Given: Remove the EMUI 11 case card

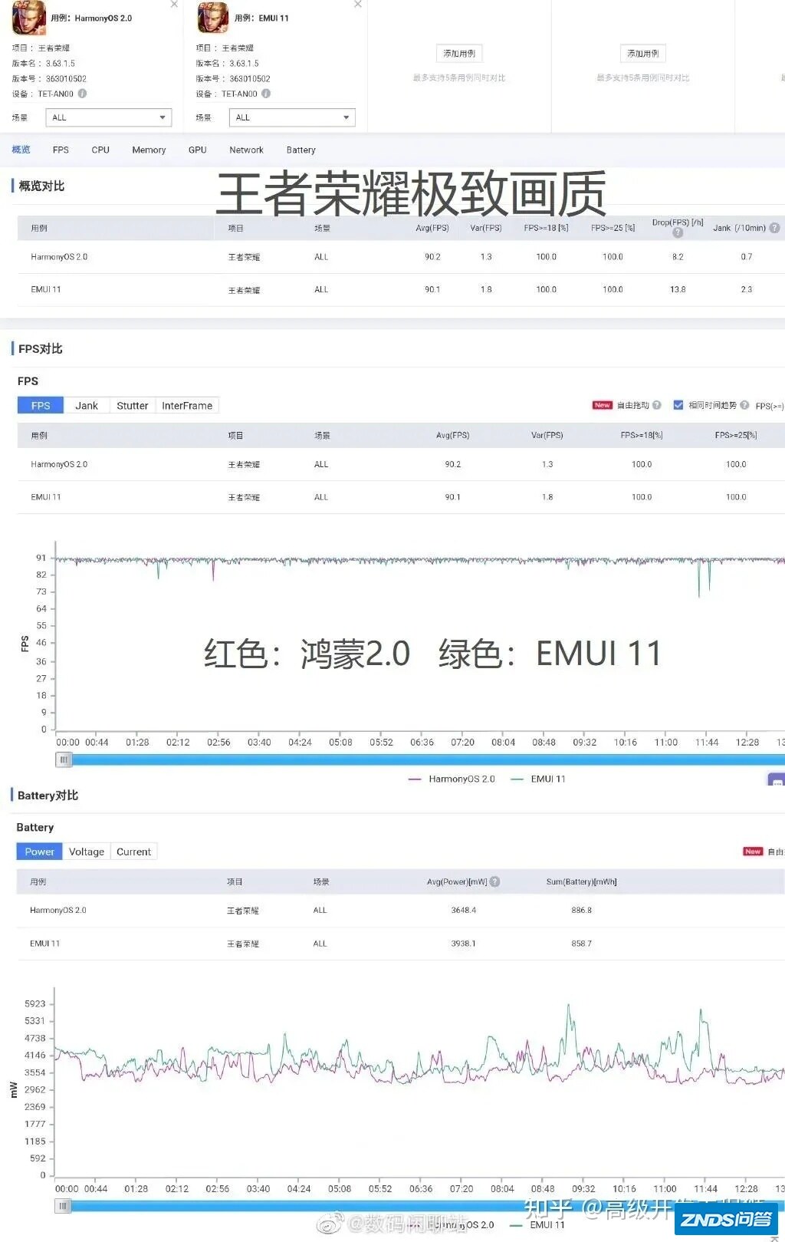Looking at the screenshot, I should click(358, 5).
